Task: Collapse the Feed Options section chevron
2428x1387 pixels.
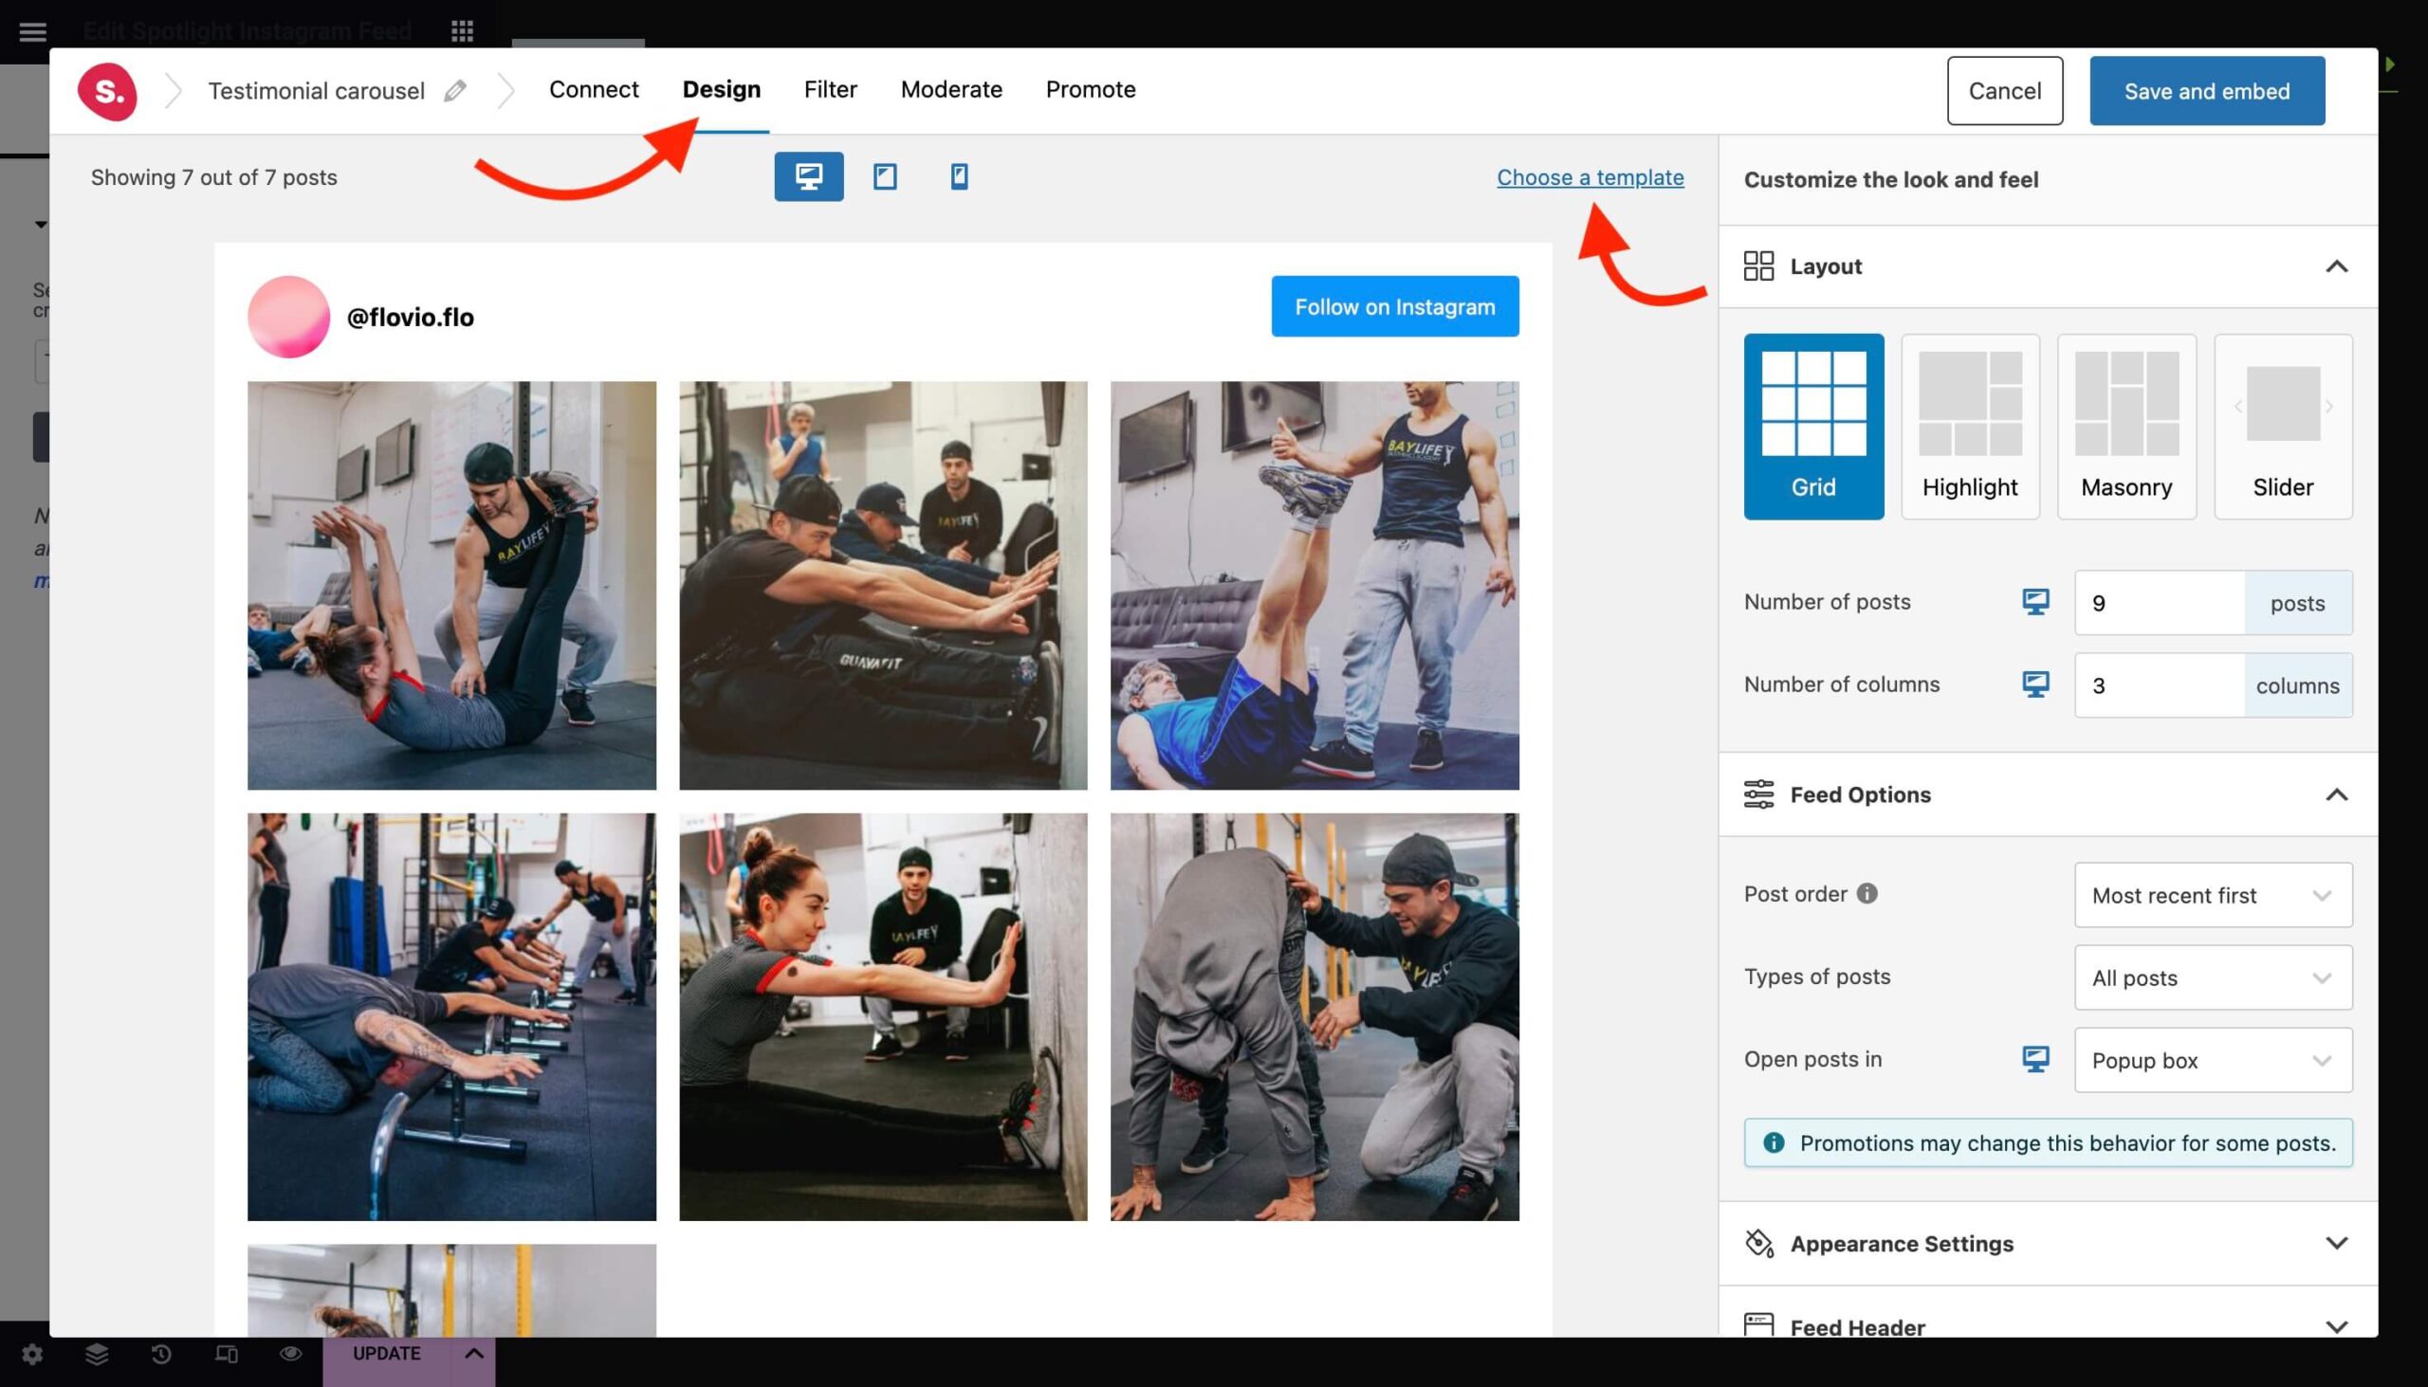Action: [2336, 794]
